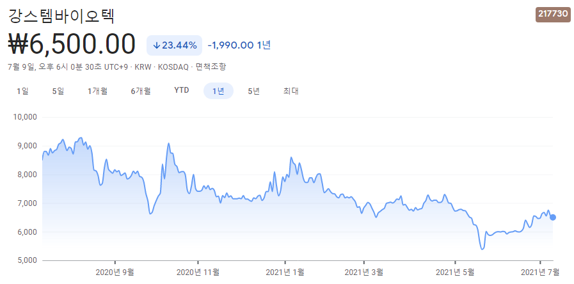The height and width of the screenshot is (284, 574).
Task: Click the 6,000 y-axis label
Action: (x=28, y=232)
